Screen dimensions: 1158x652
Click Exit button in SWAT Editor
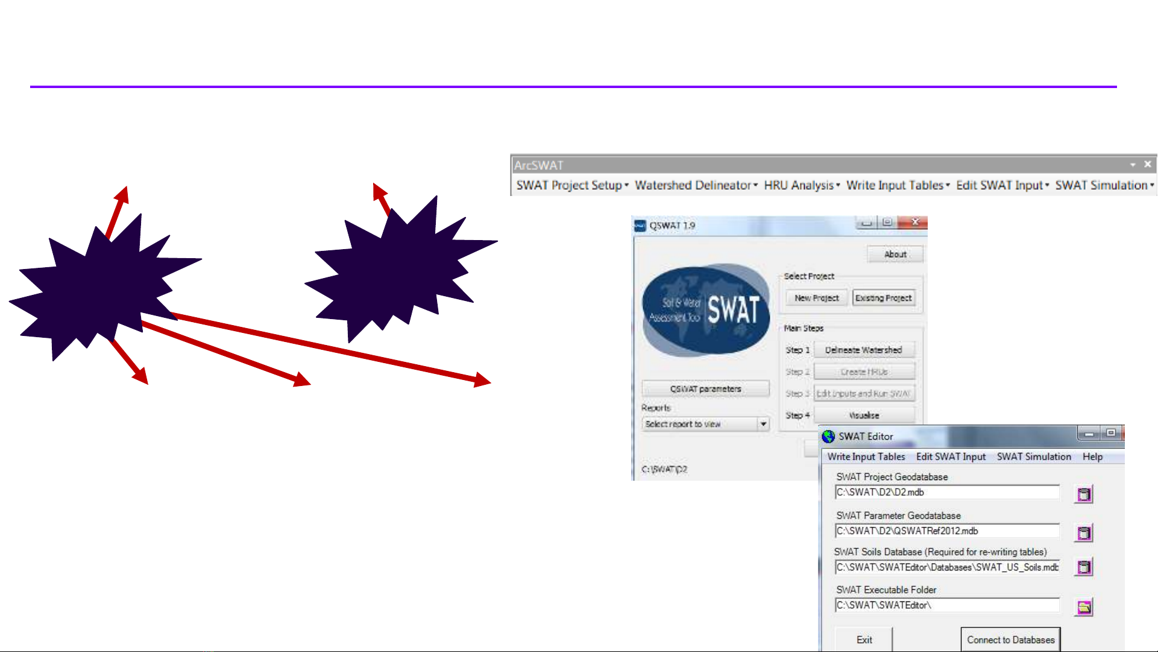pos(864,639)
